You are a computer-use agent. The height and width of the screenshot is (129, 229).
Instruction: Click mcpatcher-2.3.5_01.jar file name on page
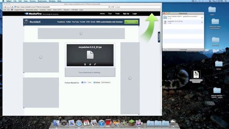click(x=90, y=47)
